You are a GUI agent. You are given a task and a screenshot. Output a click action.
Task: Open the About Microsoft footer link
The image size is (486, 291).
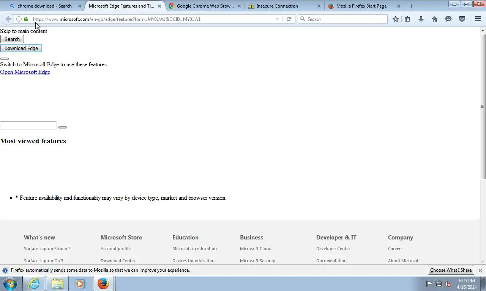pos(404,261)
